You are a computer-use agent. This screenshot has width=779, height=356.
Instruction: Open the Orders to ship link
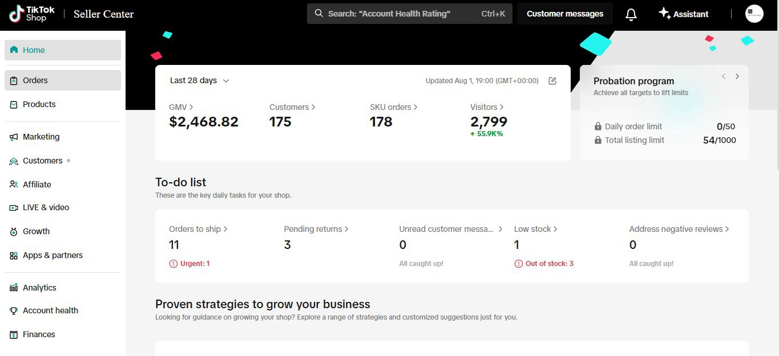197,228
